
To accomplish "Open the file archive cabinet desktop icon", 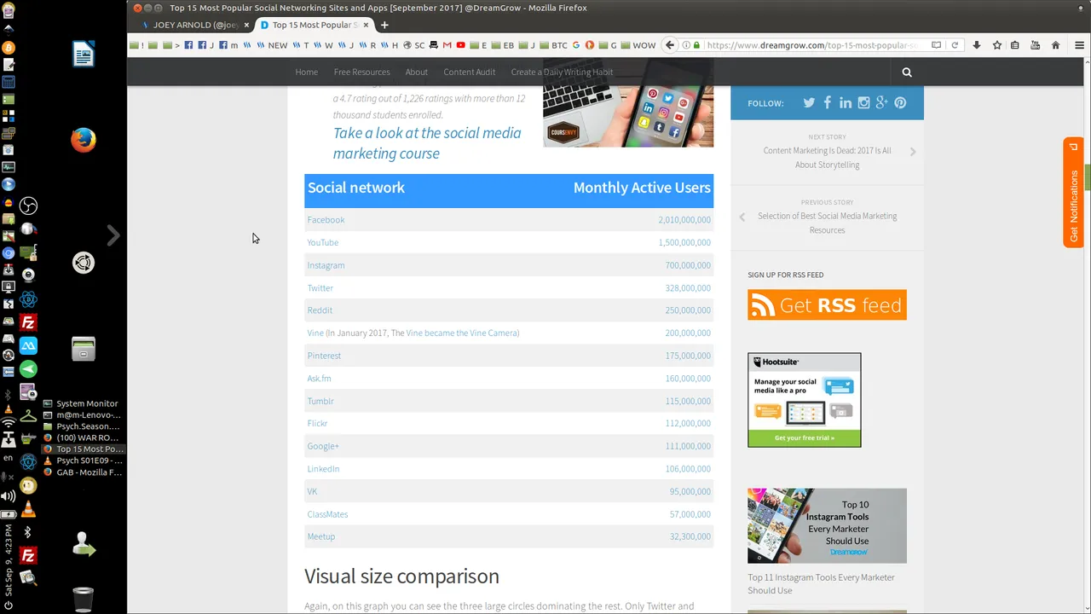I will tap(84, 349).
